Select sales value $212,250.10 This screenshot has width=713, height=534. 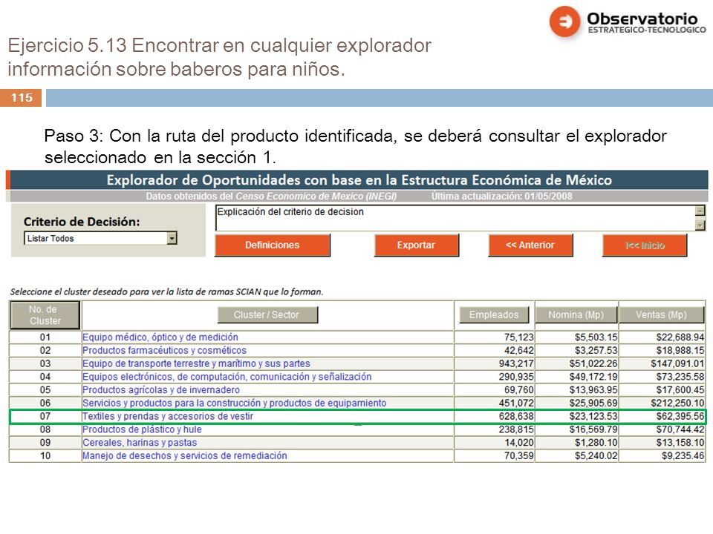[677, 403]
